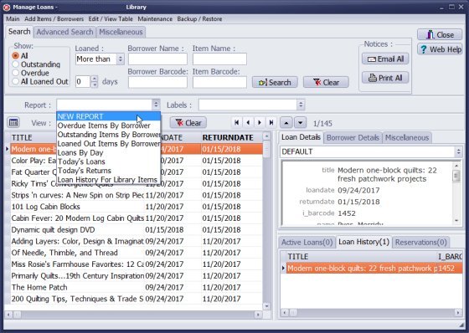Click the Borrower Barcode input field
This screenshot has height=333, width=469.
click(157, 82)
